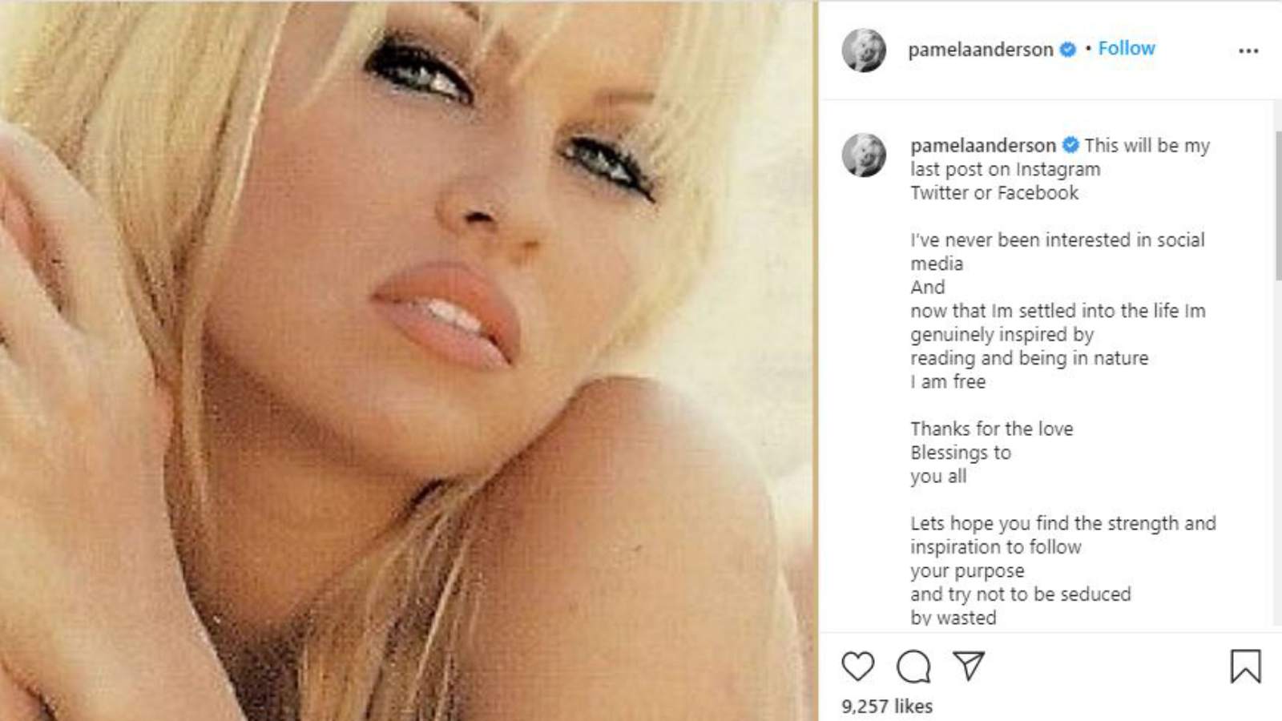Click the 'Thanks for the love' line
This screenshot has height=721, width=1282.
pos(991,429)
